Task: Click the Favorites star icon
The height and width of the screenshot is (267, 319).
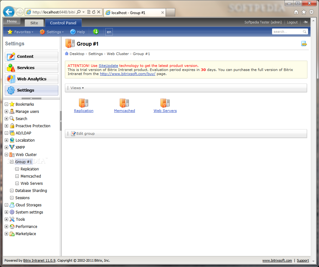Action: (10, 32)
